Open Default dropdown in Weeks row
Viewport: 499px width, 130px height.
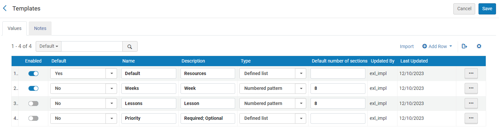[84, 88]
